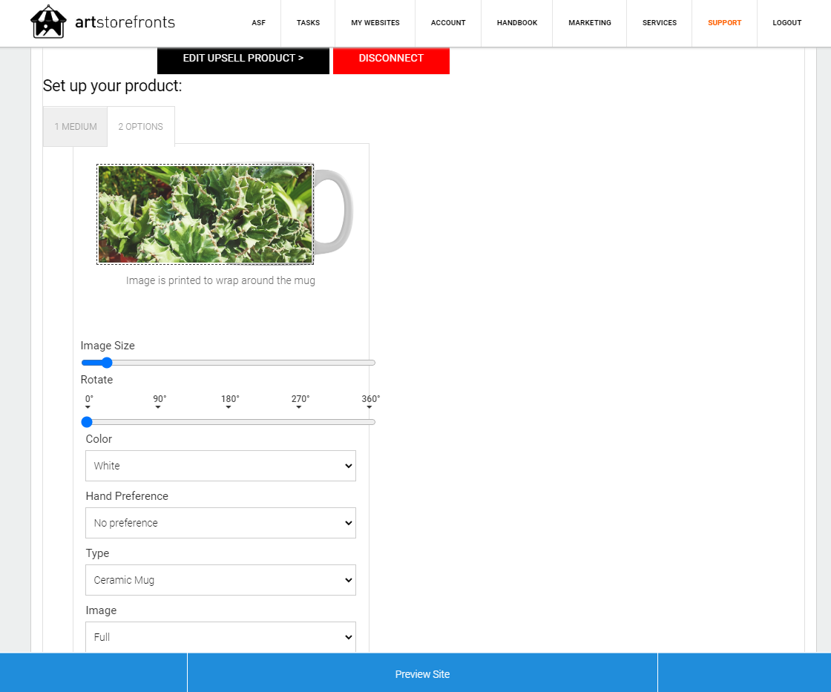Switch to the 1 MEDIUM tab
This screenshot has height=692, width=831.
point(75,127)
